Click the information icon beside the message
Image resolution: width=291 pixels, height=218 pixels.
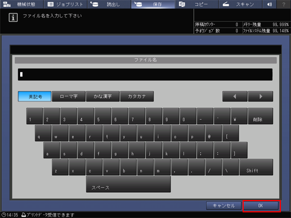[x=13, y=17]
